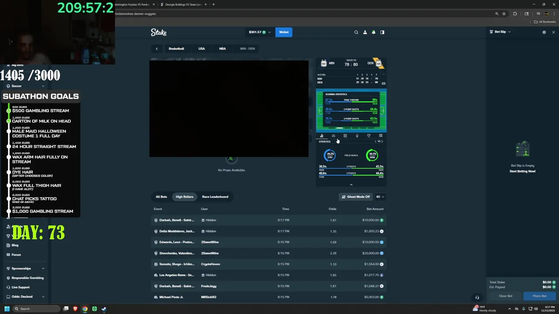559x314 pixels.
Task: Open the user profile icon in header
Action: pyautogui.click(x=365, y=32)
